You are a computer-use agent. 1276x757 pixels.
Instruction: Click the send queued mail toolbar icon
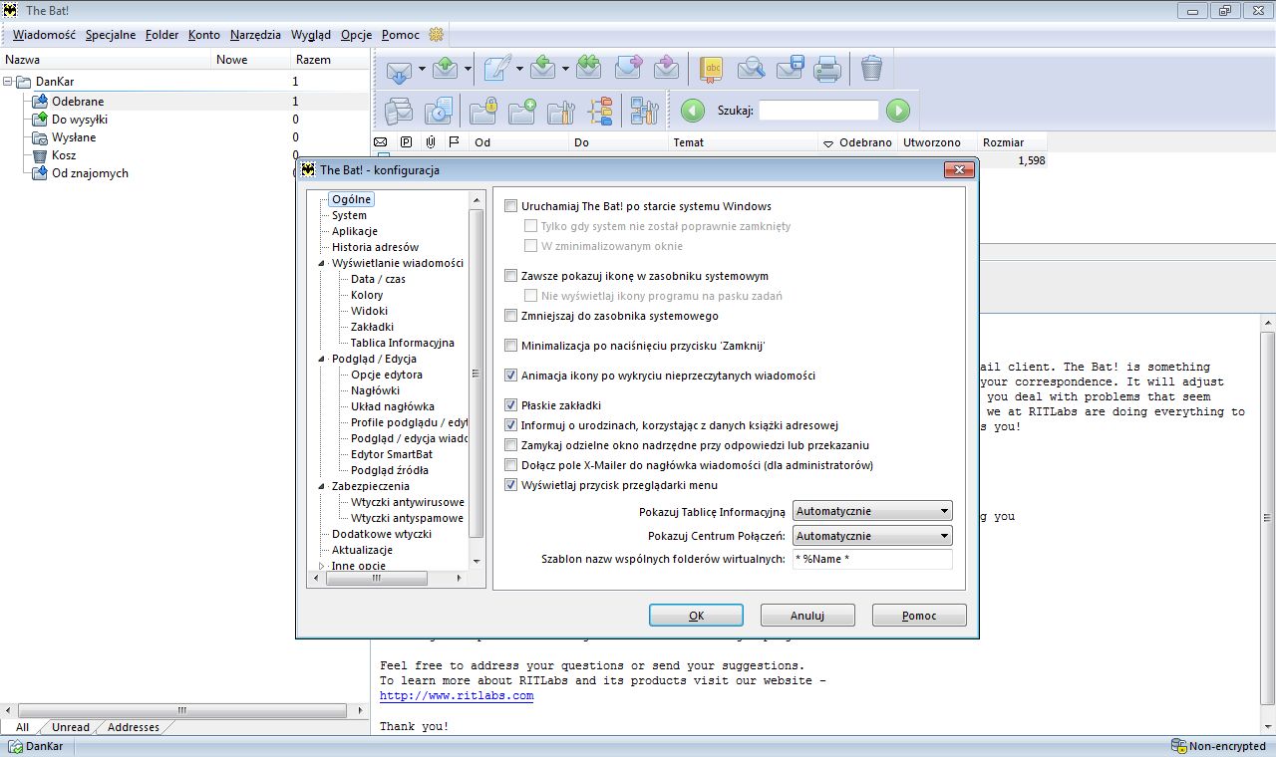point(446,68)
